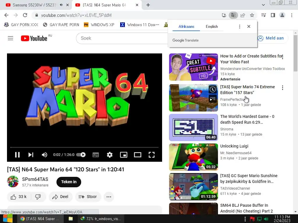Open Translate popup options menu

[x=240, y=26]
